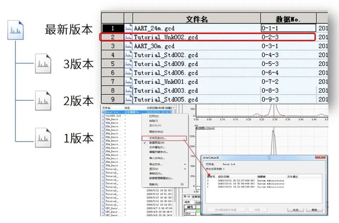Click the data number cell 0-6-4
Image resolution: width=339 pixels, height=223 pixels.
288,73
